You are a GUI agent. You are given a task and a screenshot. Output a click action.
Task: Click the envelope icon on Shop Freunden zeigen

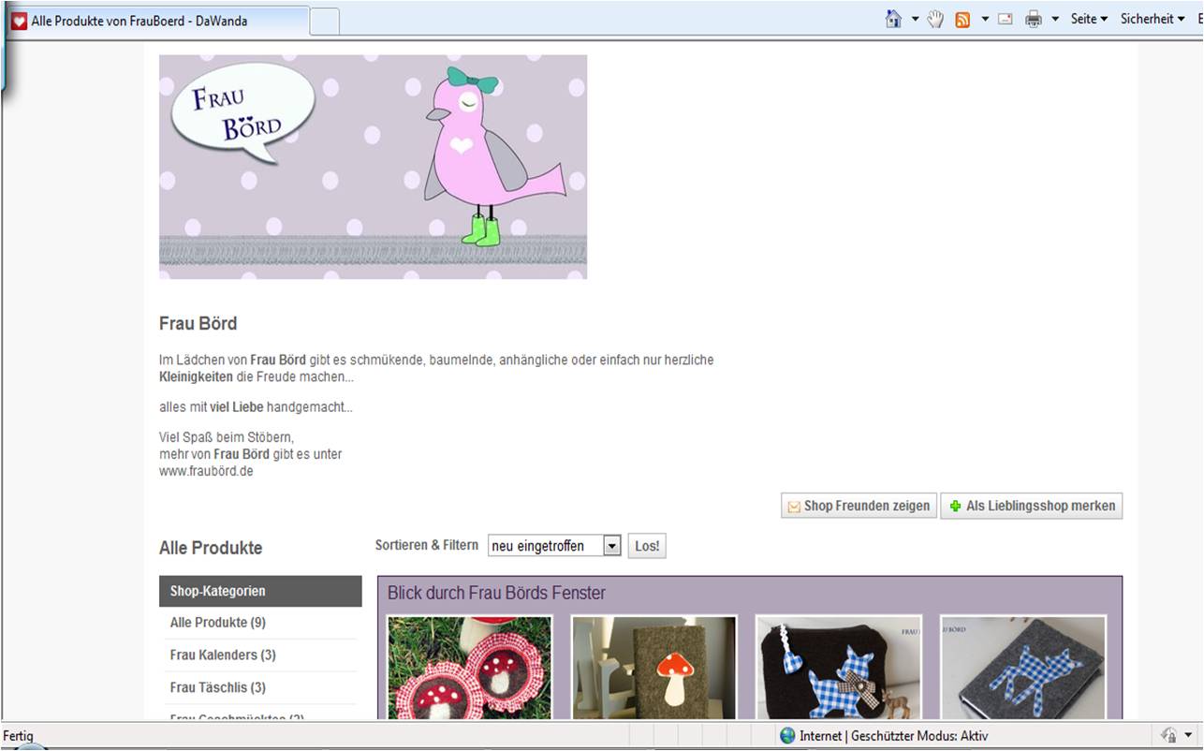(794, 507)
